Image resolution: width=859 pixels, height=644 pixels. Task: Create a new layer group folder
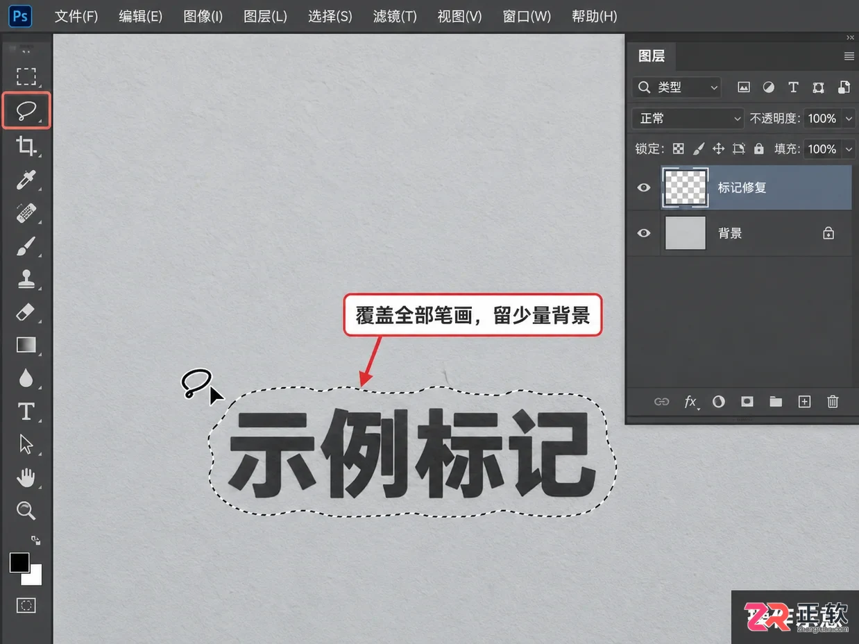click(776, 401)
